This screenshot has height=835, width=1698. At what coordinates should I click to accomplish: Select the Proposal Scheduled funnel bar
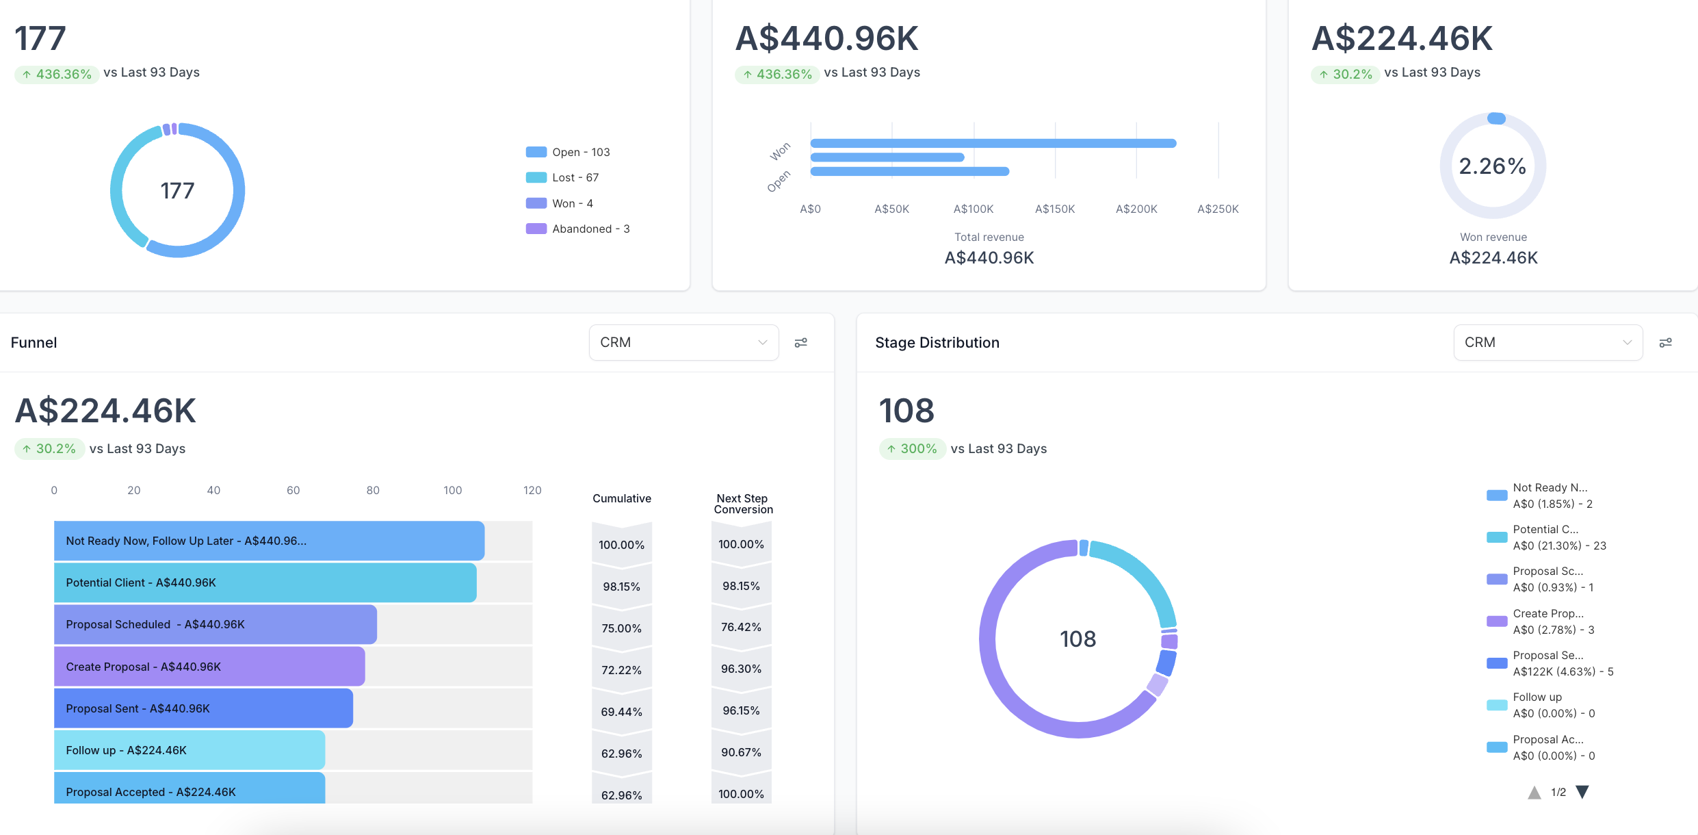pyautogui.click(x=215, y=624)
